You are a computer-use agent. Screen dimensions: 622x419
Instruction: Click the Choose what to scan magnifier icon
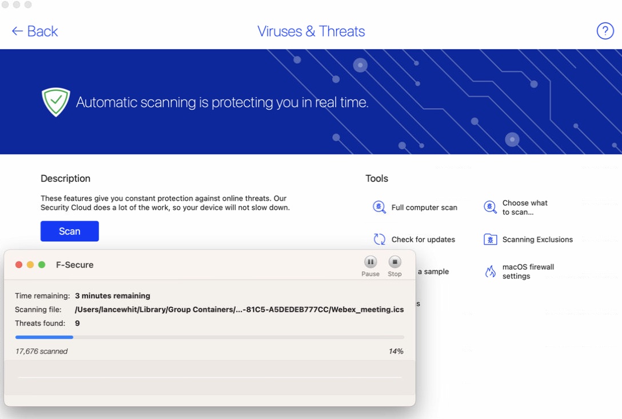[491, 207]
